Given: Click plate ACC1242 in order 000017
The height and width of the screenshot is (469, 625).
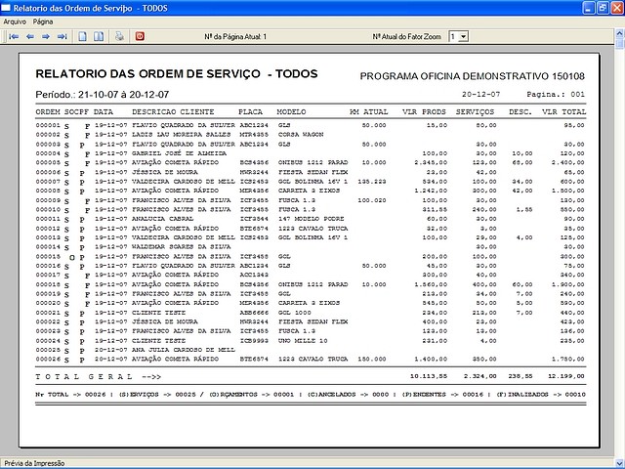Looking at the screenshot, I should click(x=254, y=275).
